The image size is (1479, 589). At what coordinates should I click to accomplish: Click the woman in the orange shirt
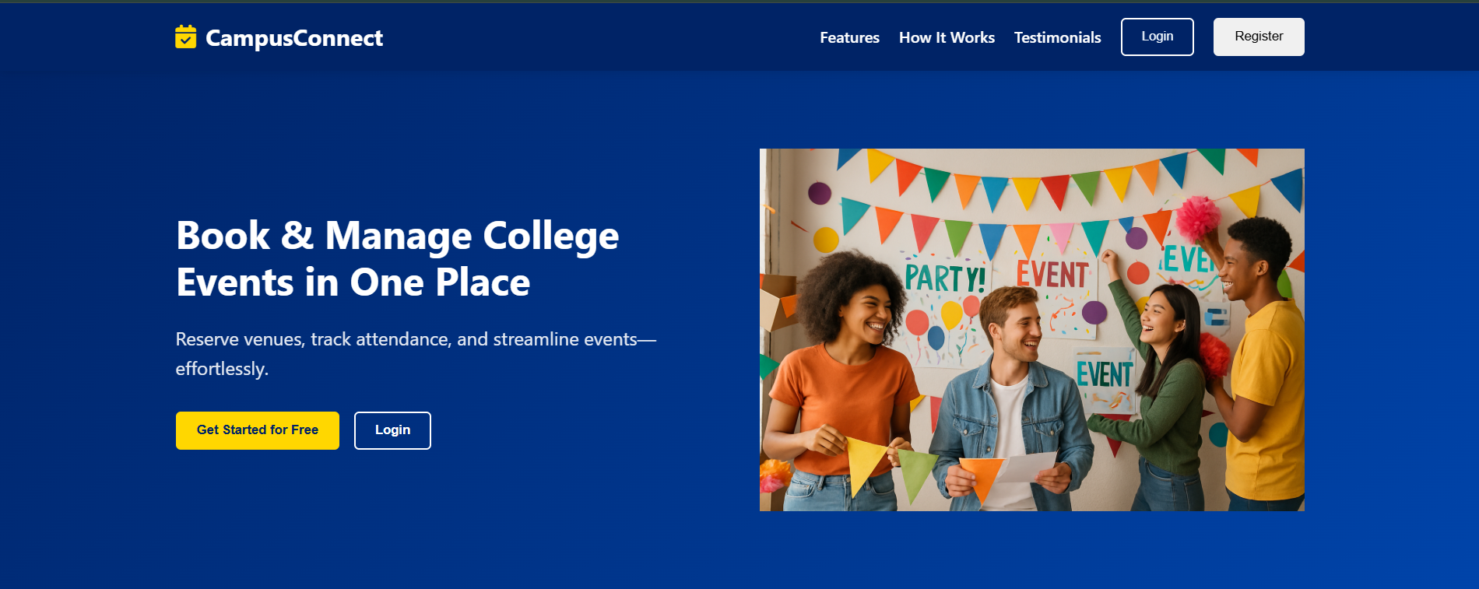click(841, 389)
